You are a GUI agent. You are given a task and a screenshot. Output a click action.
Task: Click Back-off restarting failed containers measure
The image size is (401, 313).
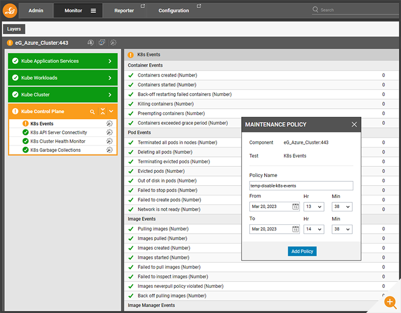184,94
